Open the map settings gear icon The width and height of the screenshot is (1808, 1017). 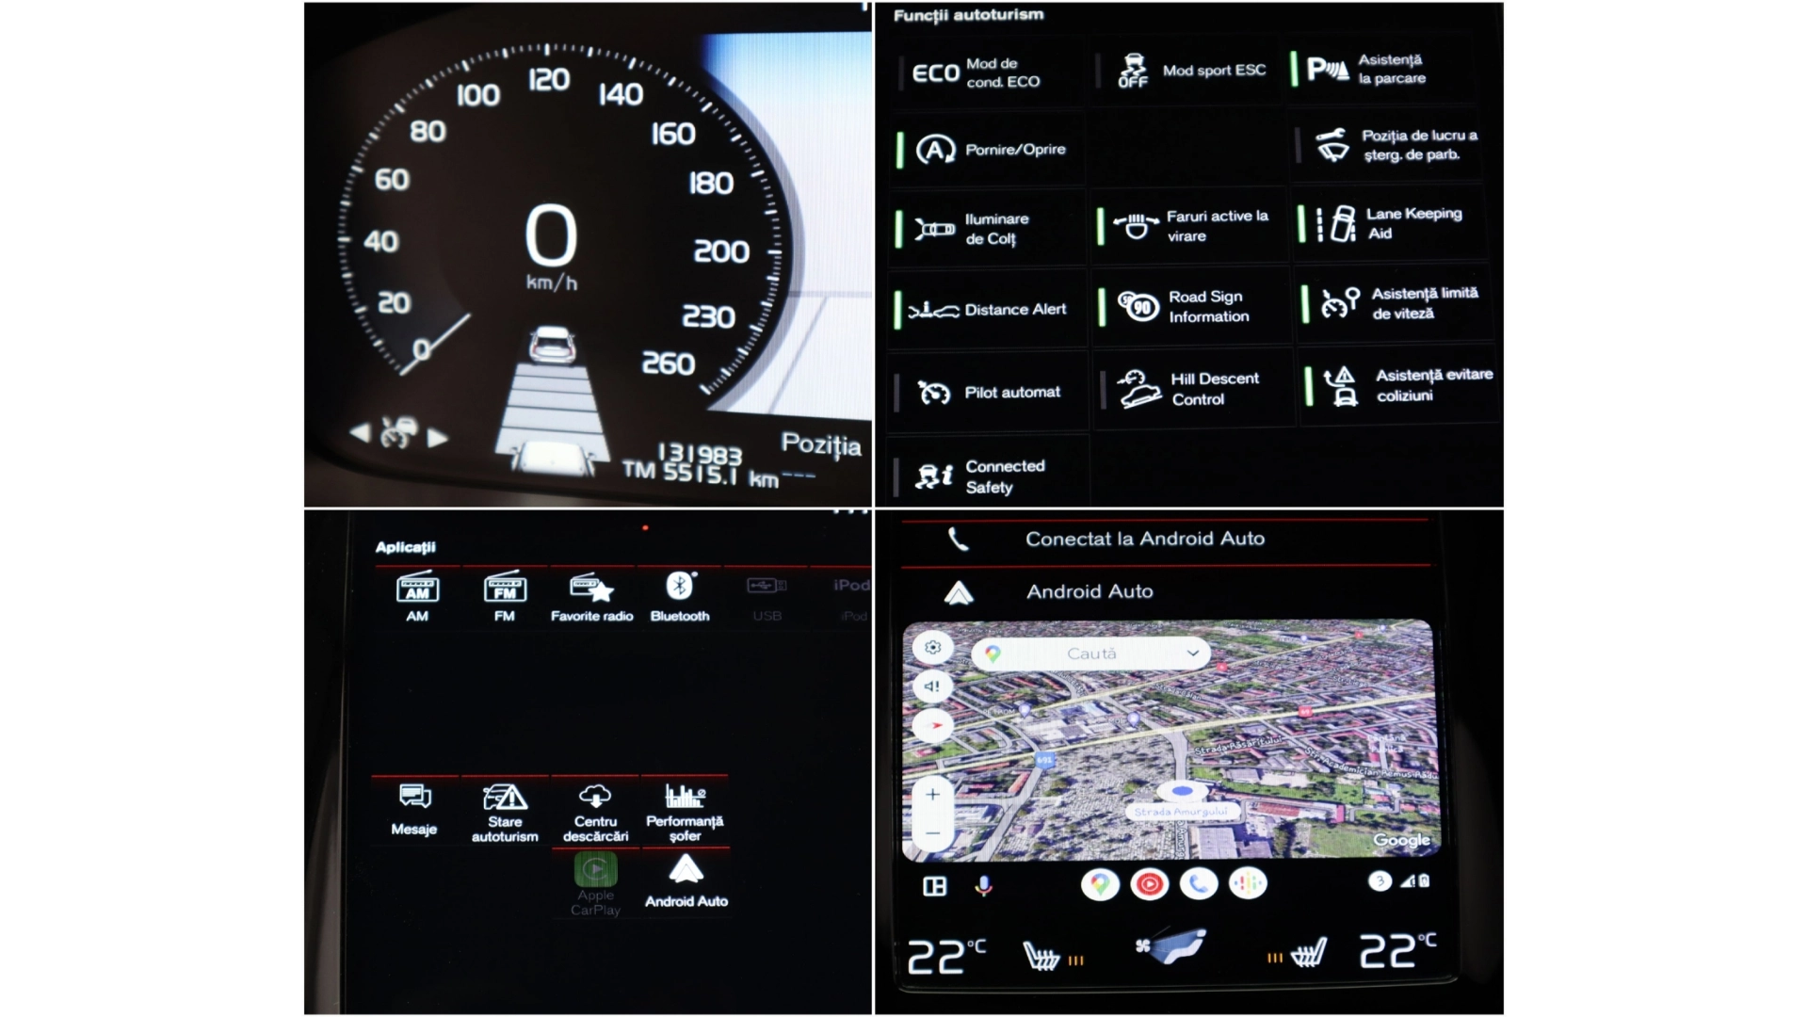coord(932,648)
